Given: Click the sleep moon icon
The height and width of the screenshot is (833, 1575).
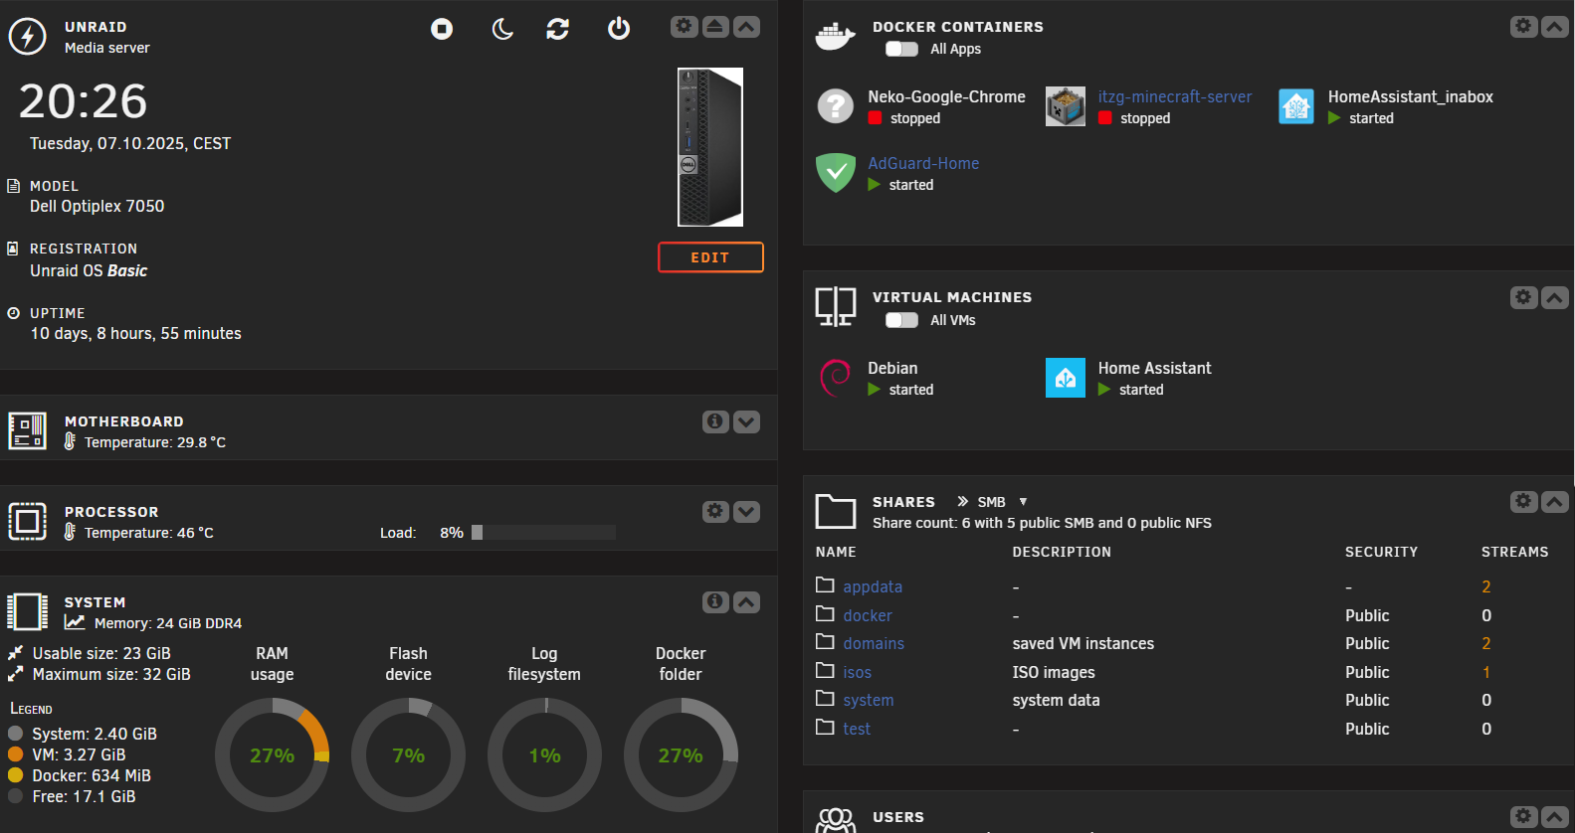Looking at the screenshot, I should (502, 29).
